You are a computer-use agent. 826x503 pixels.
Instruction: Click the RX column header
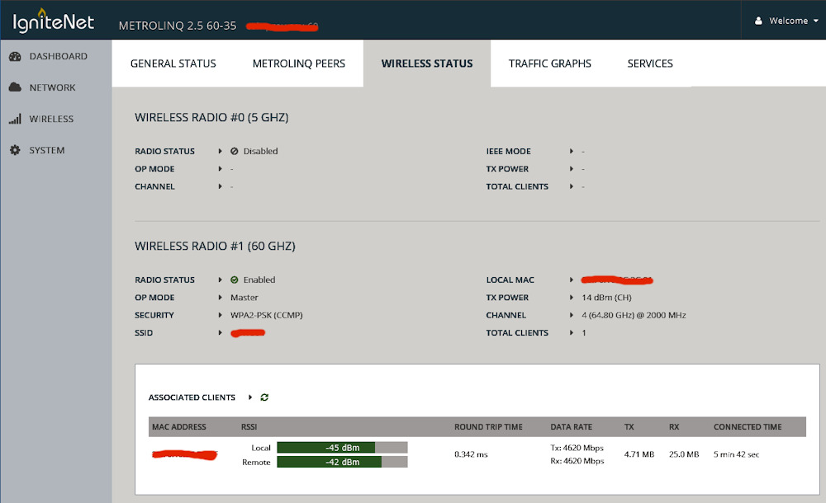(x=674, y=426)
